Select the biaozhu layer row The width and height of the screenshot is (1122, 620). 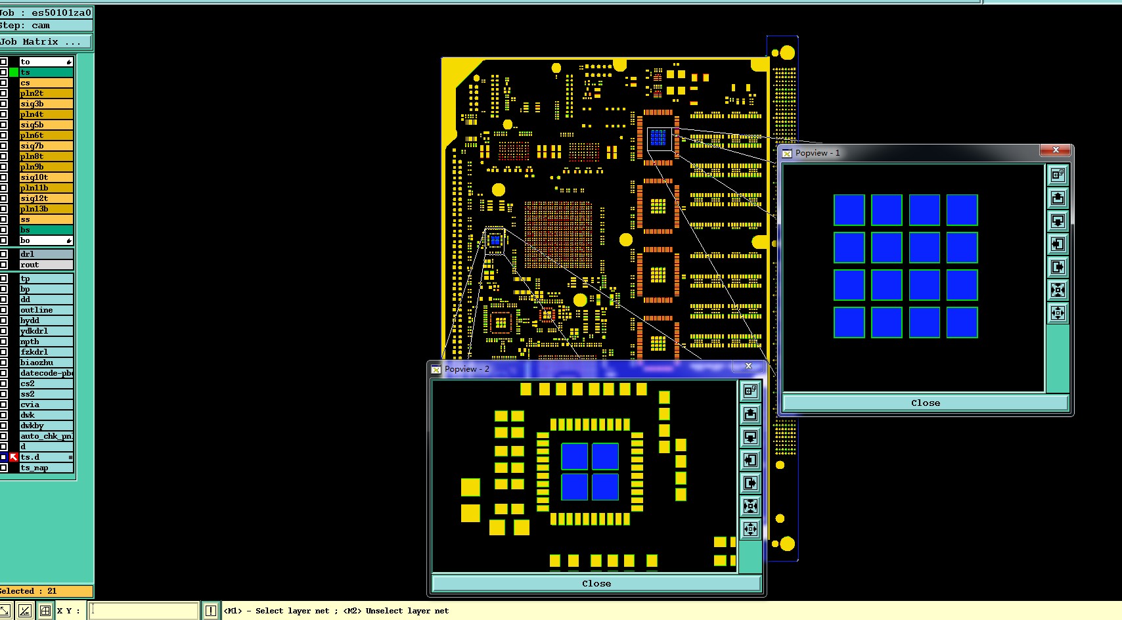click(x=46, y=363)
